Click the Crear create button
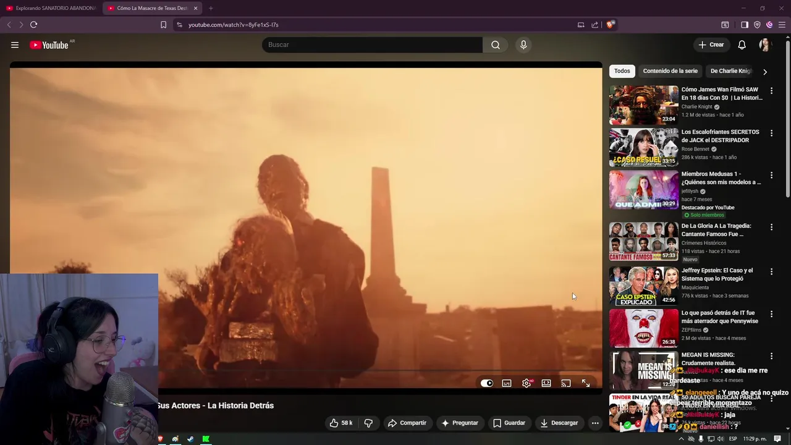The width and height of the screenshot is (791, 445). (711, 44)
